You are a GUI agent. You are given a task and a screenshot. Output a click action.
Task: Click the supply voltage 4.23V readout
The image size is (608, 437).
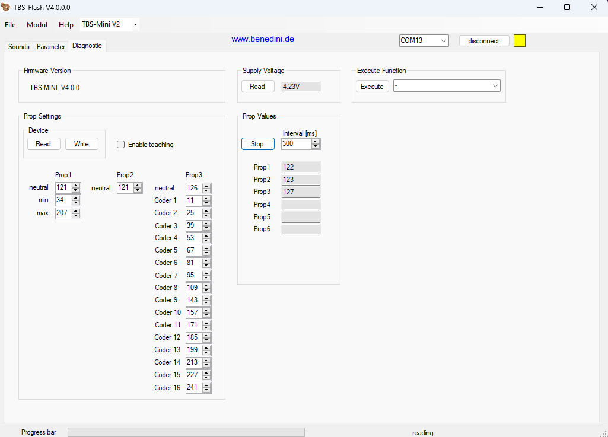click(x=301, y=87)
